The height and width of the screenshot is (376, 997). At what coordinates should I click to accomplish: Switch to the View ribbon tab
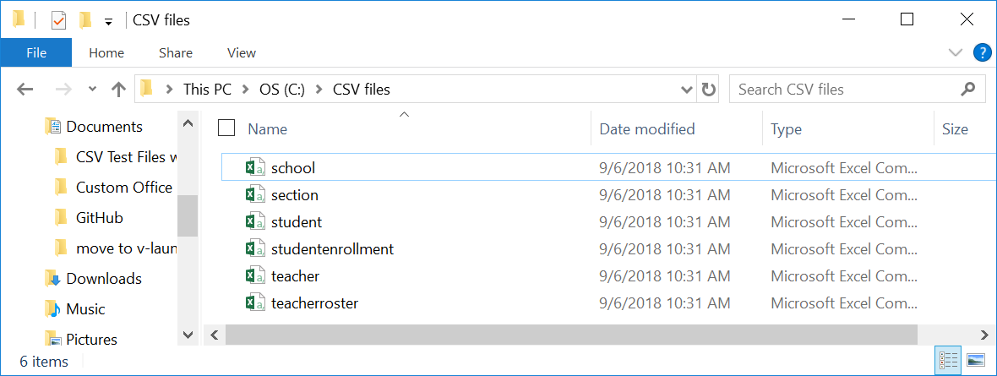(242, 53)
